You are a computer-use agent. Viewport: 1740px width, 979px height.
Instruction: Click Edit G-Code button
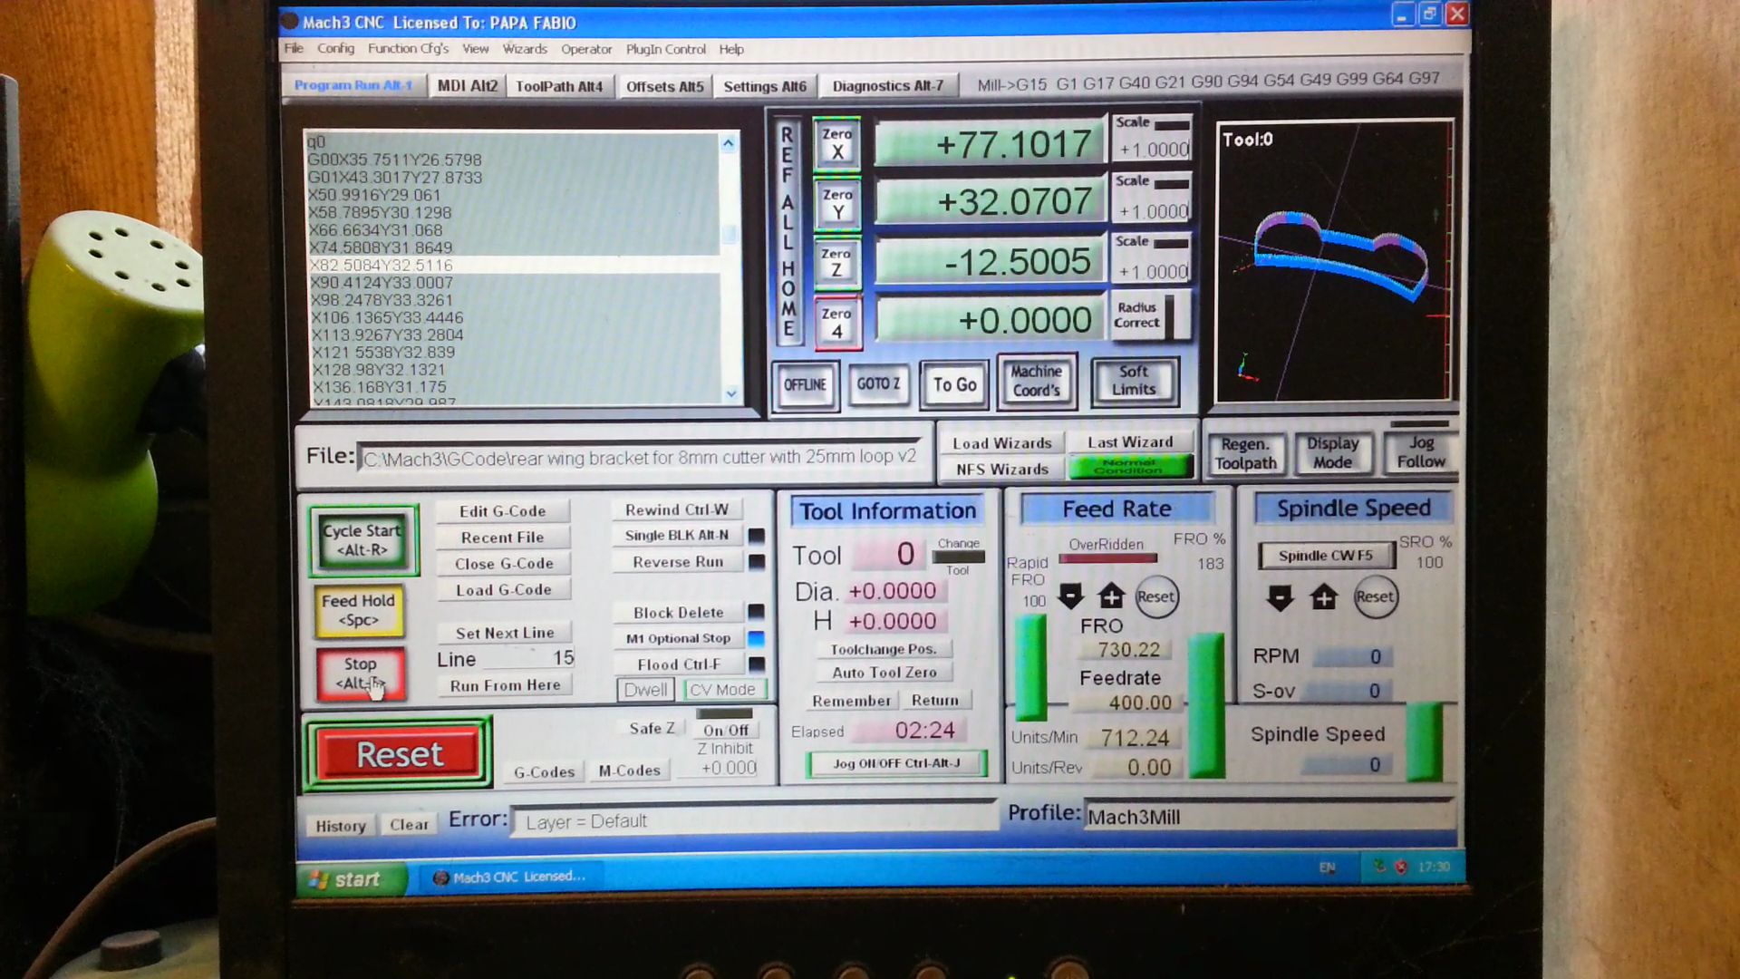[502, 511]
